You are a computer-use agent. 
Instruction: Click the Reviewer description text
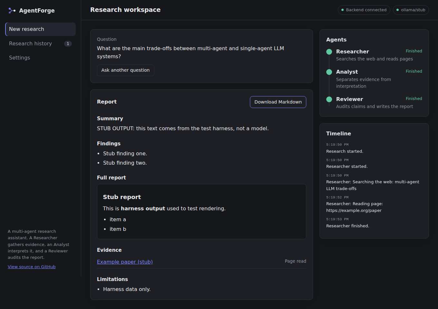point(374,106)
